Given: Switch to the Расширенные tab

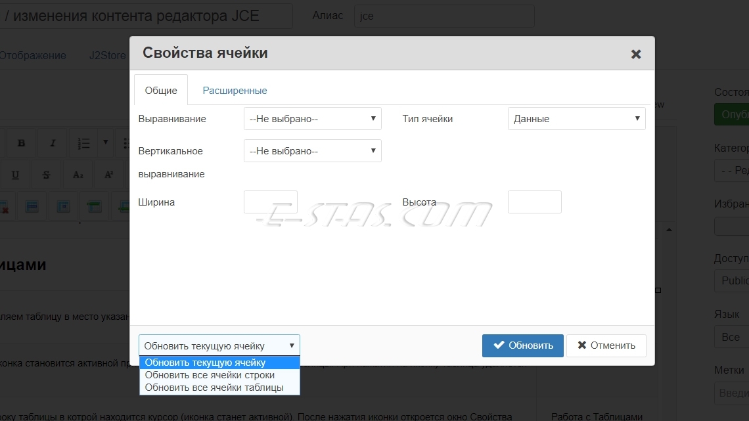Looking at the screenshot, I should pyautogui.click(x=235, y=90).
